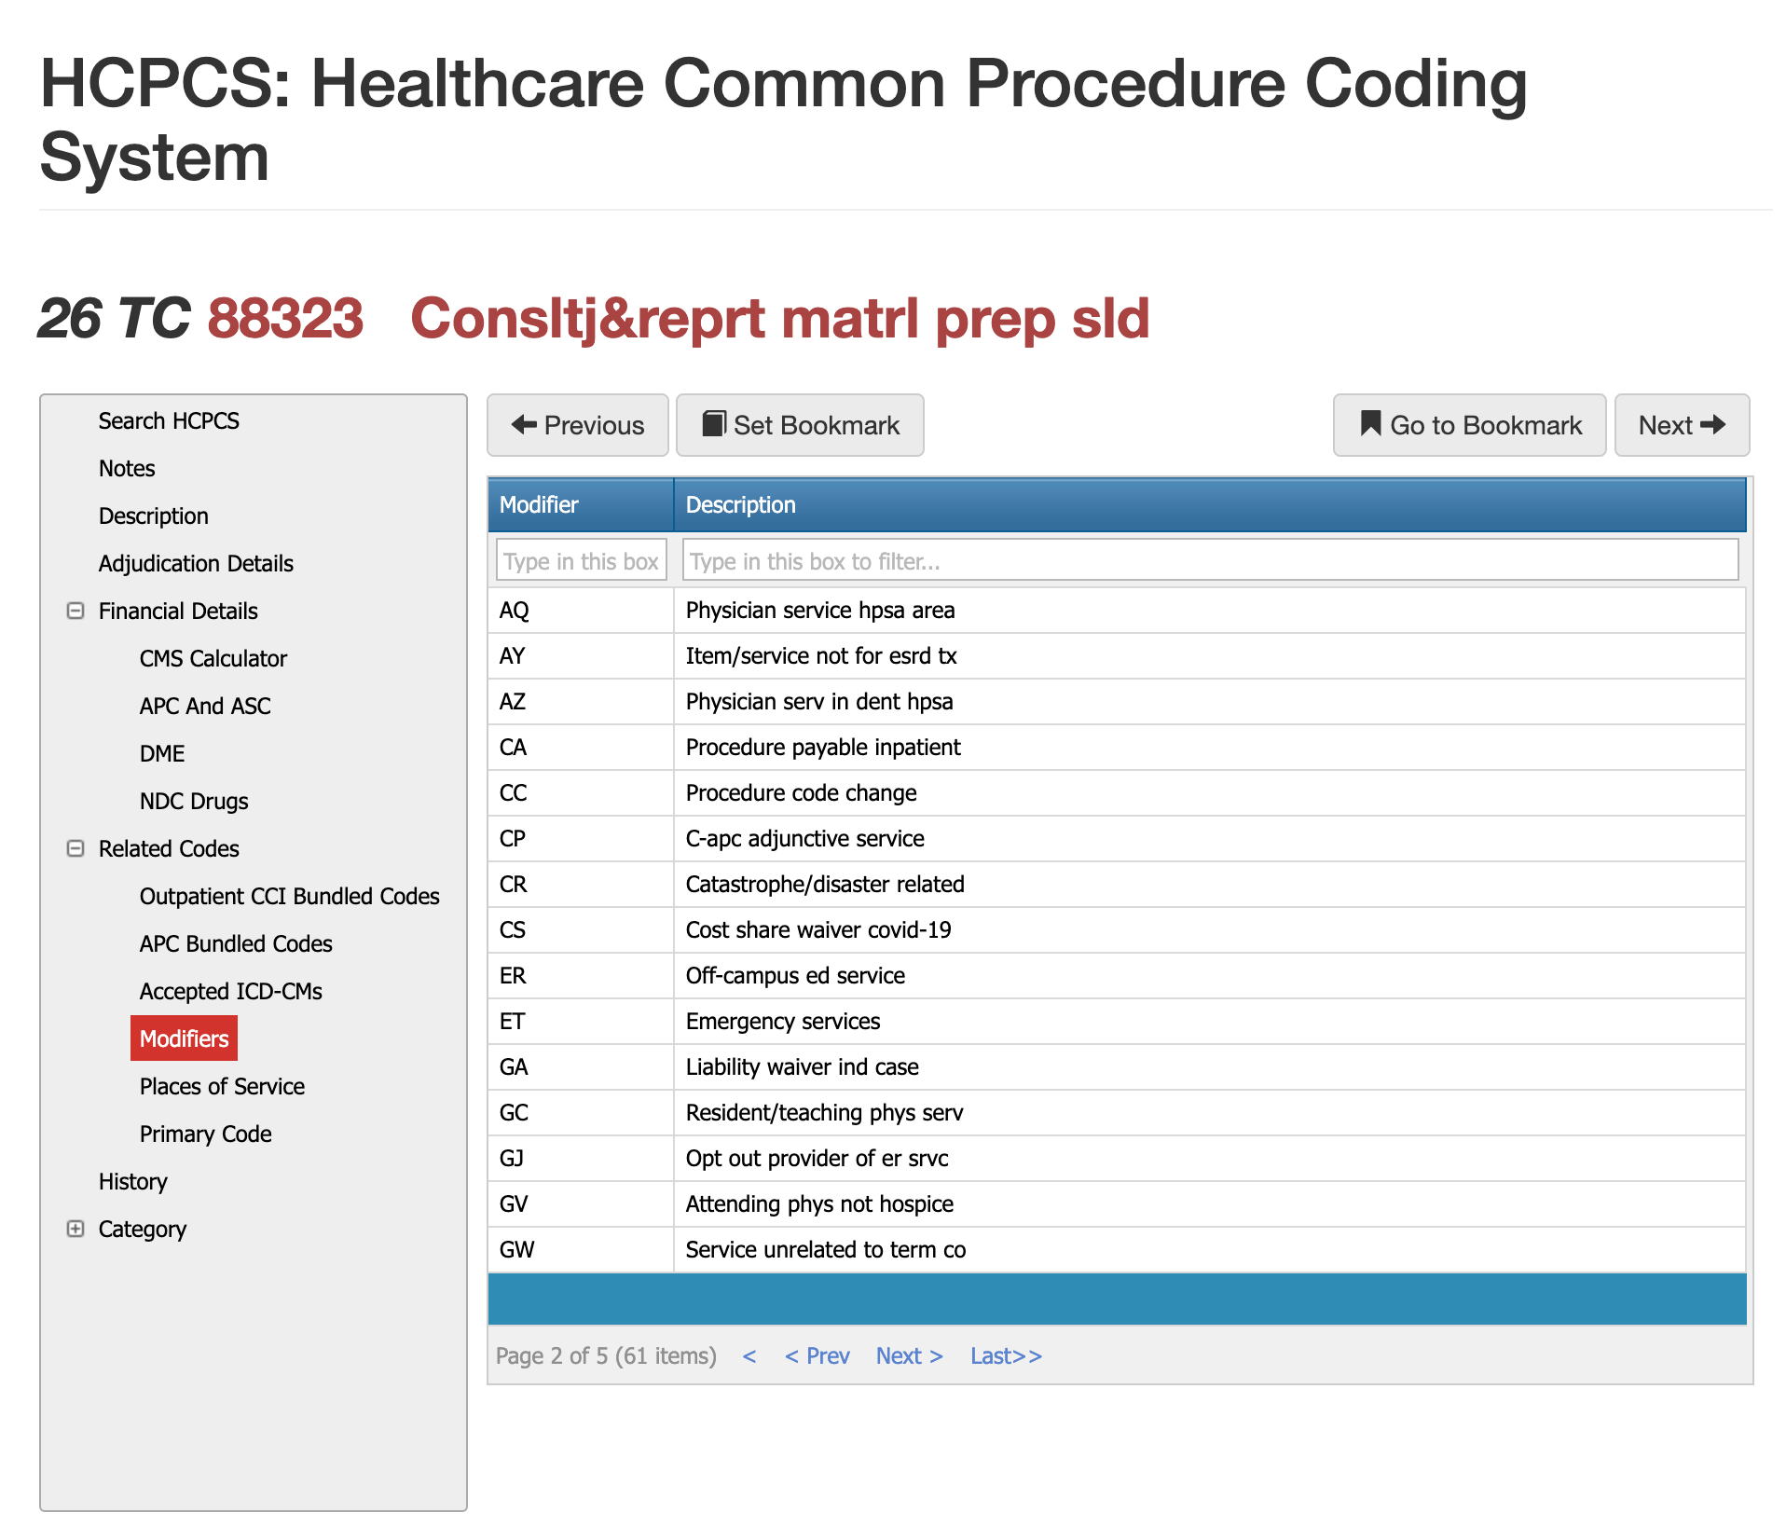Viewport: 1786px width, 1540px height.
Task: Click the Last>> pagination link
Action: tap(1006, 1356)
